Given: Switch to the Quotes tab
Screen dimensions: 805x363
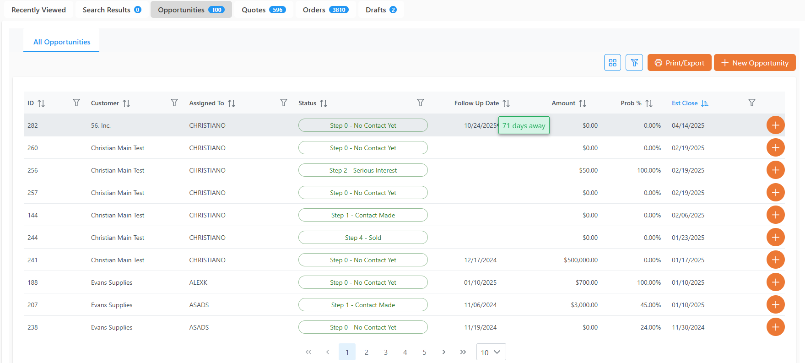Looking at the screenshot, I should click(x=264, y=10).
